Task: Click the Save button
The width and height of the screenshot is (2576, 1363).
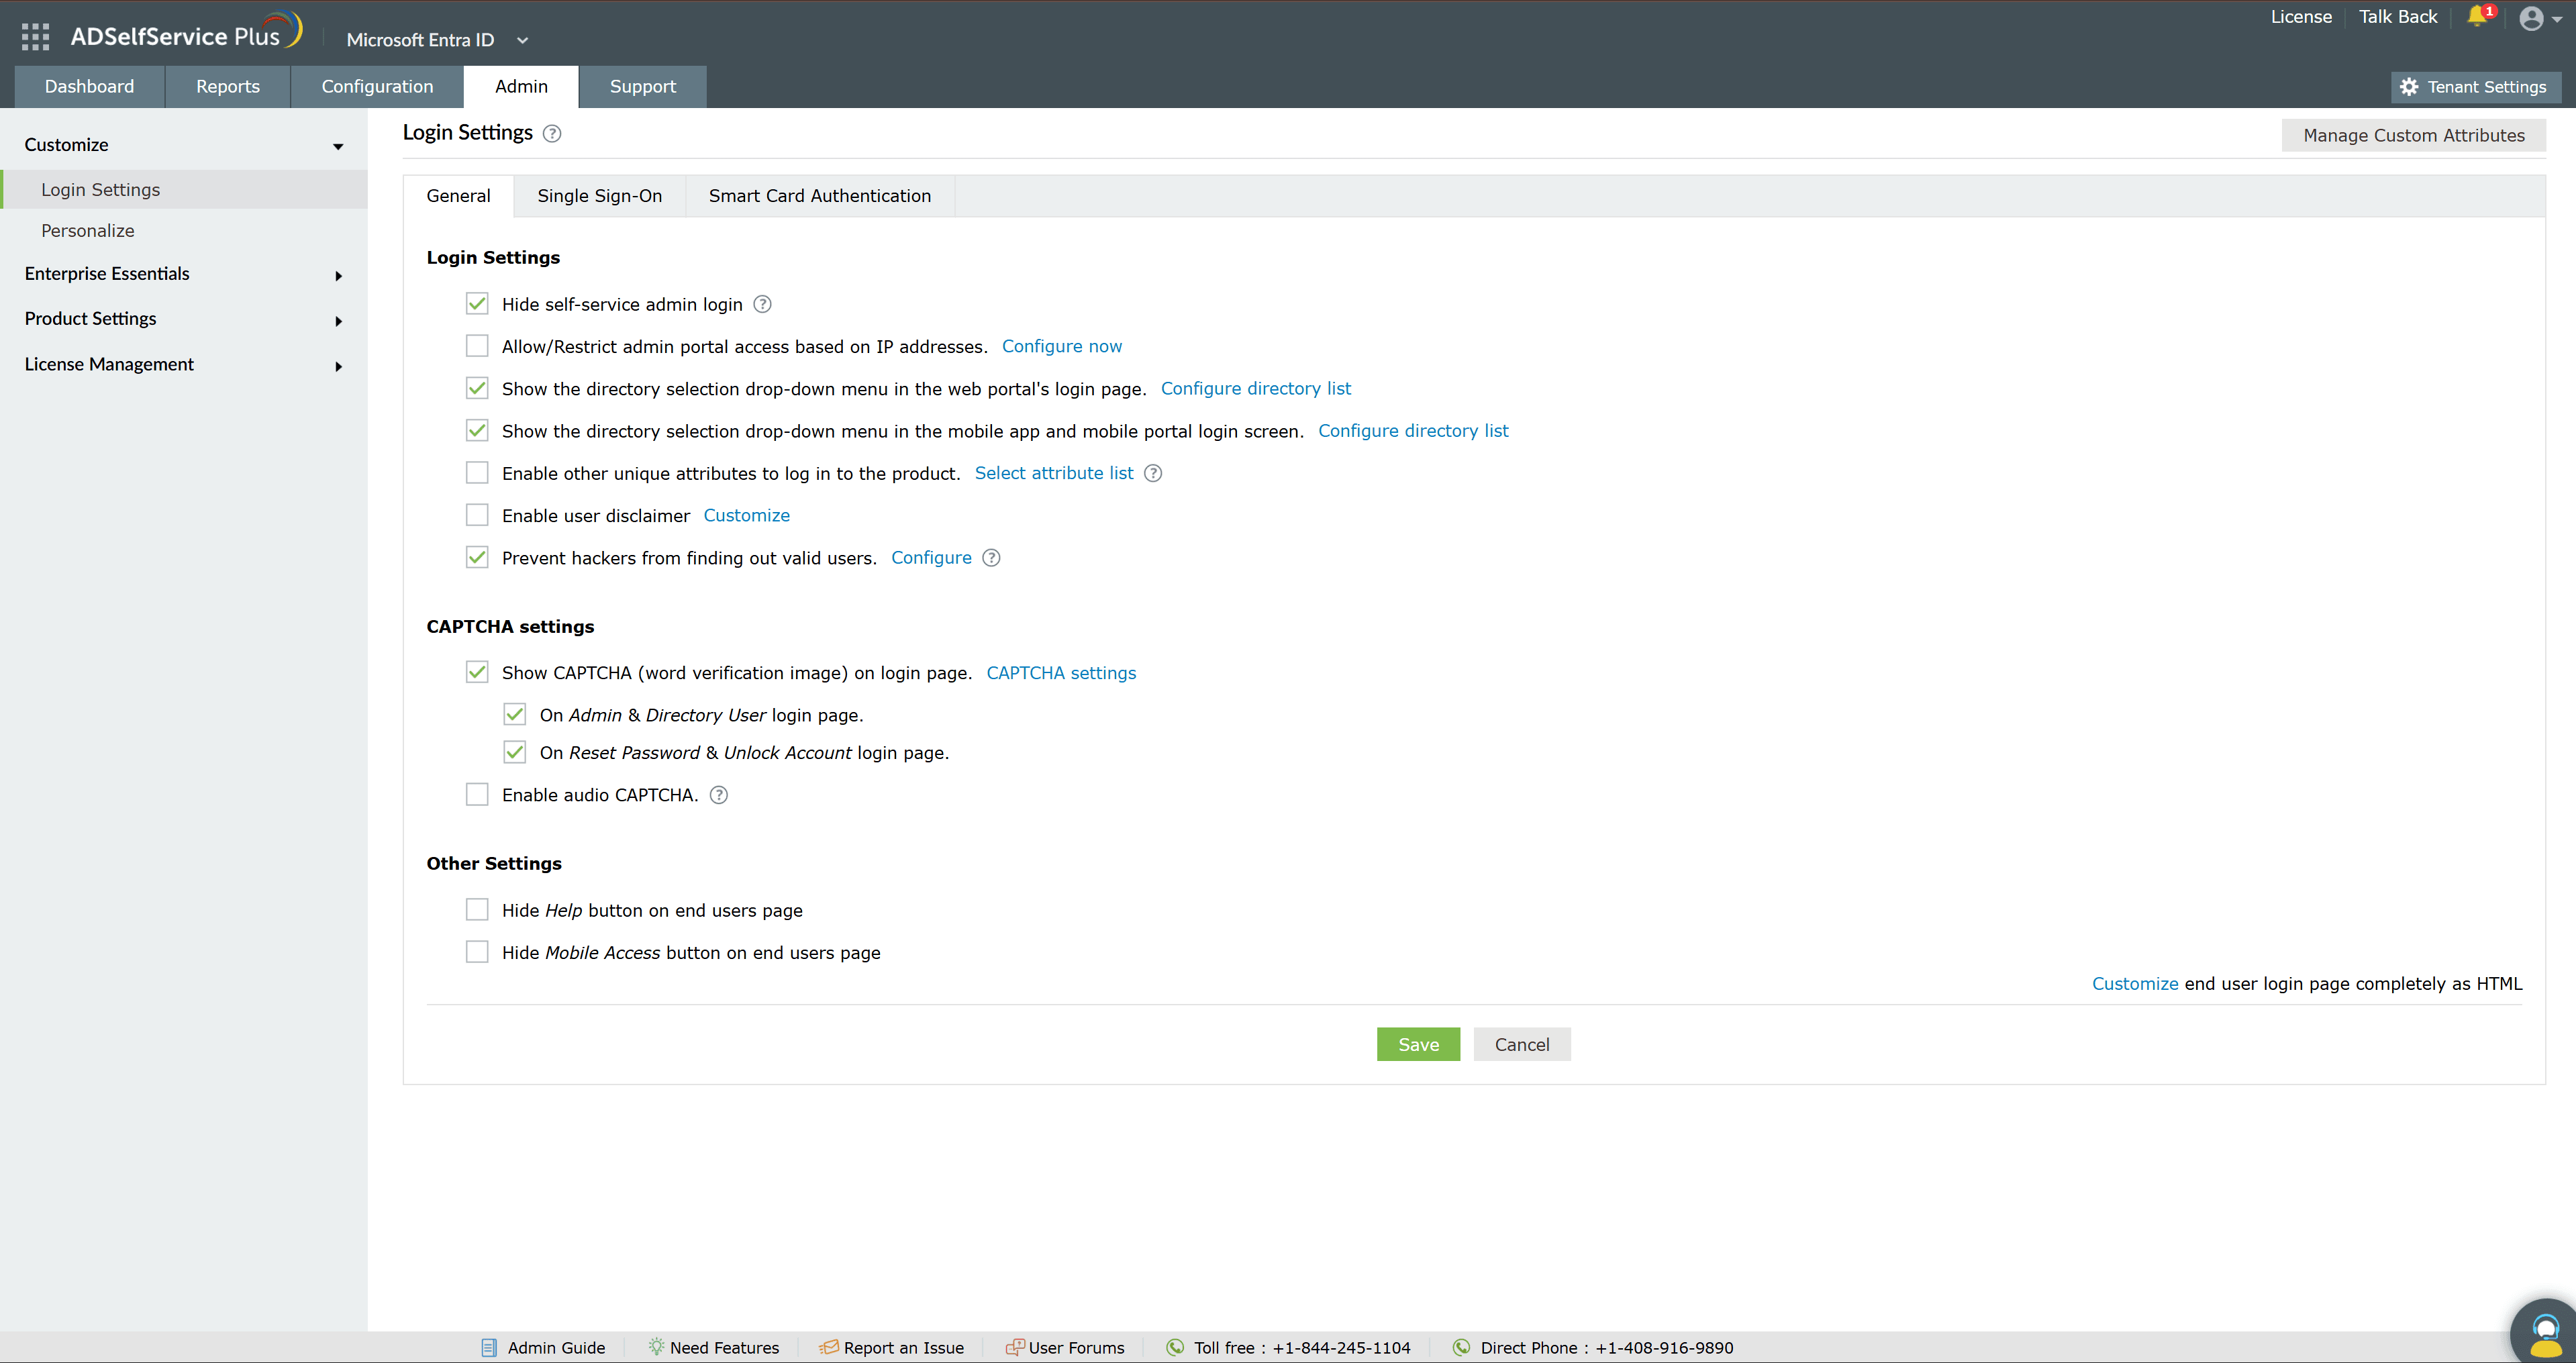Action: tap(1418, 1044)
